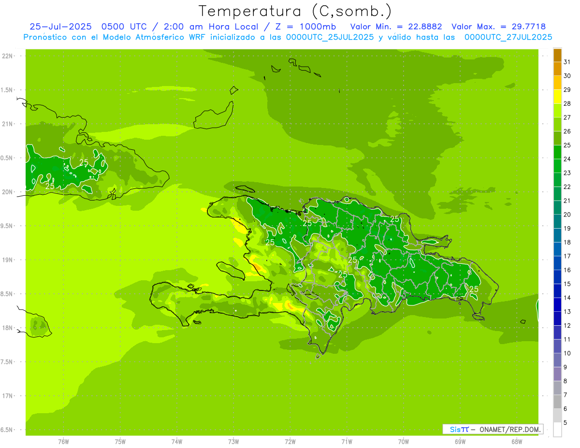Click longitude axis label "70W"
Screen dimensions: 580x448
[x=404, y=442]
